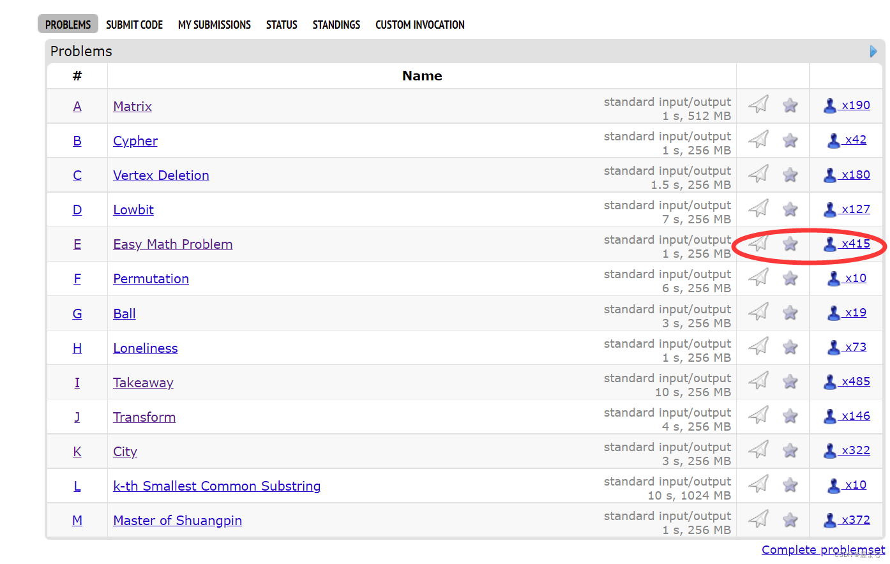Click problem letter A link
Viewport: 890px width, 564px height.
tap(77, 107)
